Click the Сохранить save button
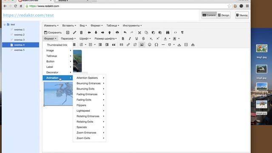 tap(53, 32)
